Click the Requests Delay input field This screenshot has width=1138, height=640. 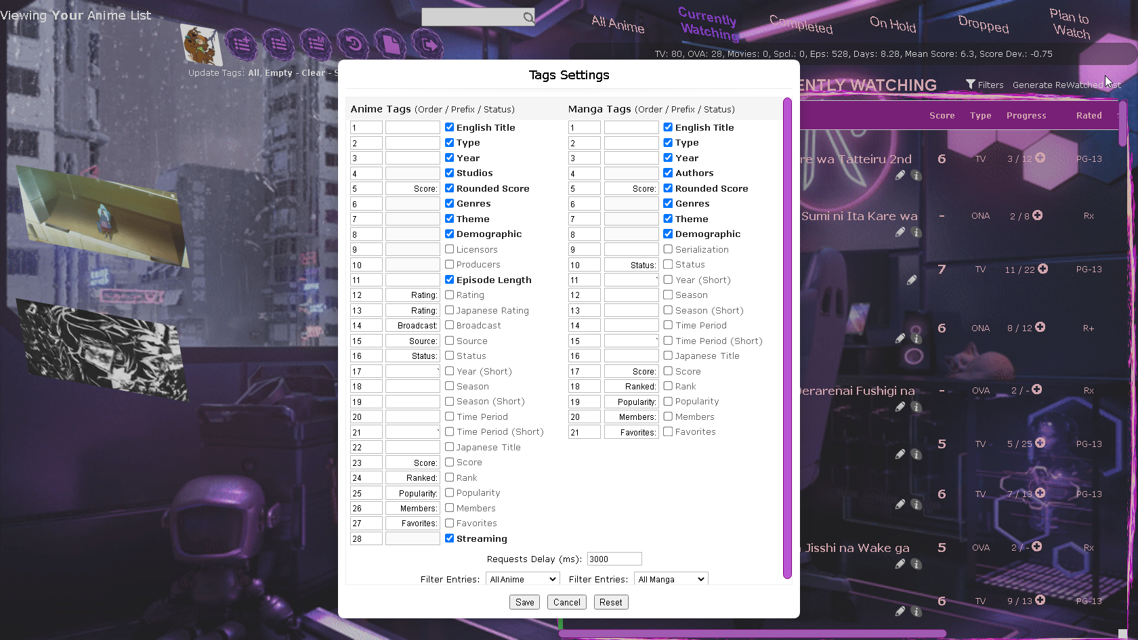(x=614, y=559)
